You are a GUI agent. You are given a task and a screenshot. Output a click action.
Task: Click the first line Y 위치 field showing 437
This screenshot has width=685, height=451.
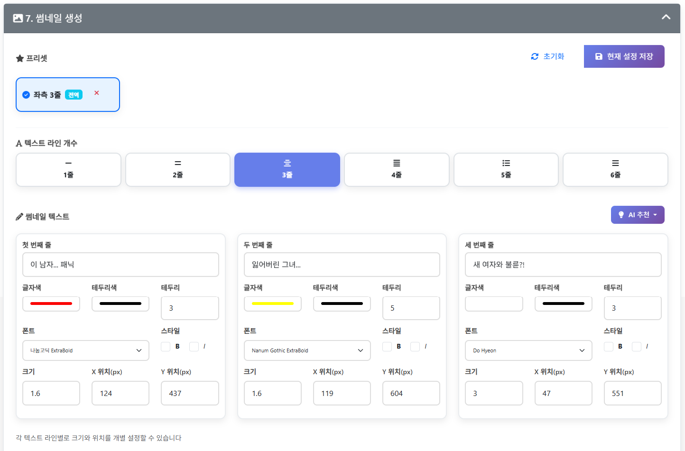tap(190, 393)
